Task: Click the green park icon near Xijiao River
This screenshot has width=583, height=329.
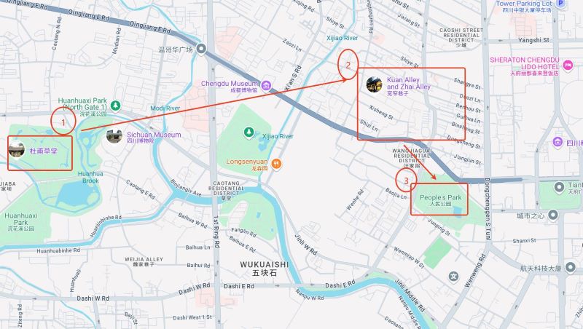Action: coord(249,132)
